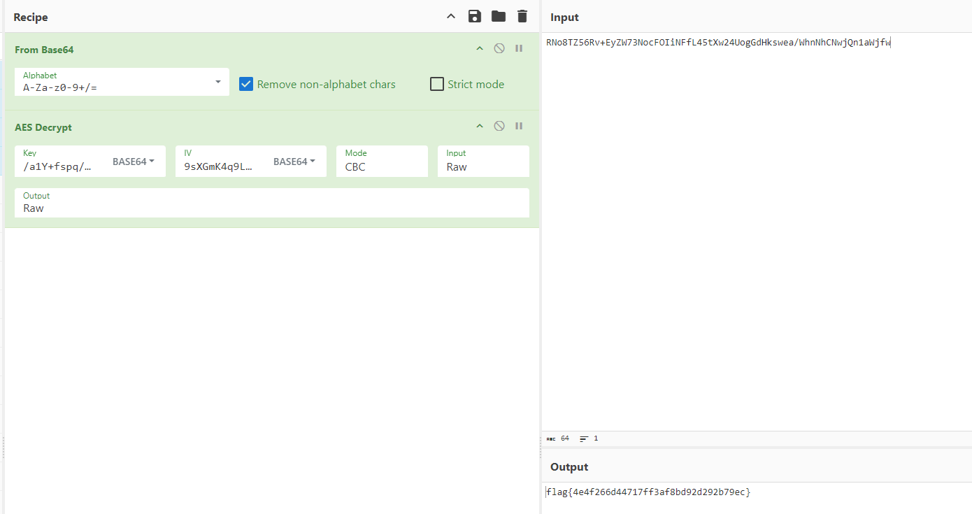
Task: Change IV encoding BASE64 dropdown
Action: [294, 162]
